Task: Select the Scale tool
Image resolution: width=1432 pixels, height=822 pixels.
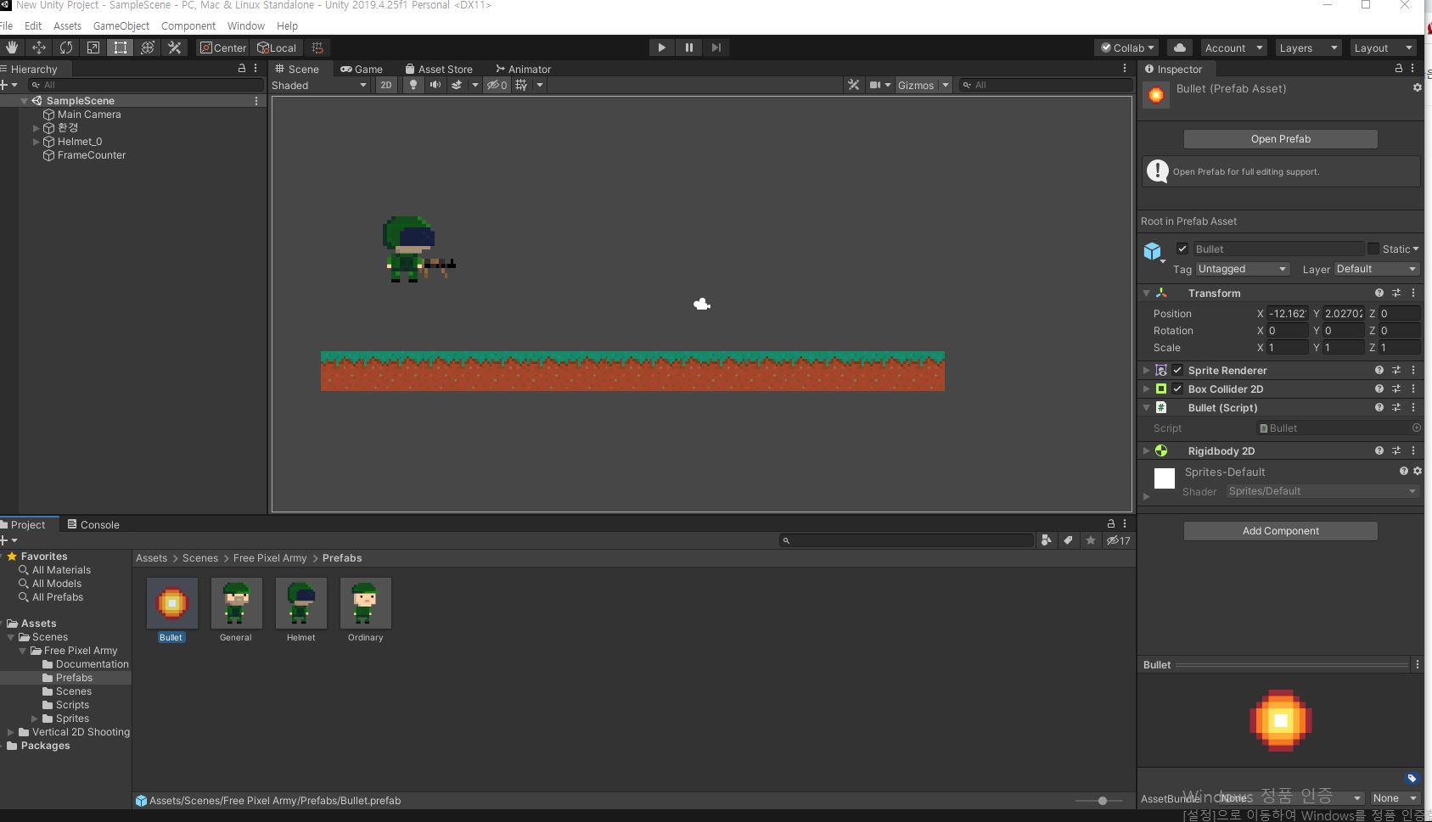Action: (x=93, y=48)
